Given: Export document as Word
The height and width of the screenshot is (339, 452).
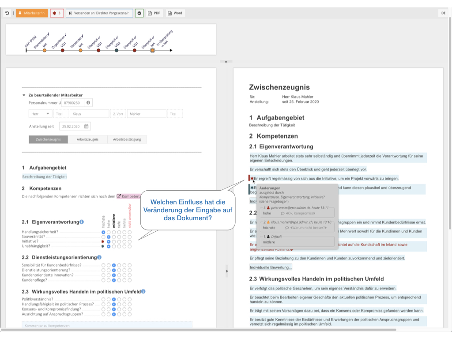Looking at the screenshot, I should [x=175, y=13].
